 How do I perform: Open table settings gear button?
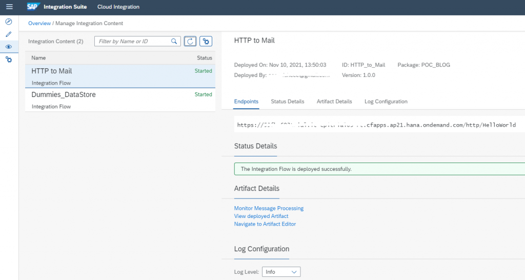coord(206,41)
